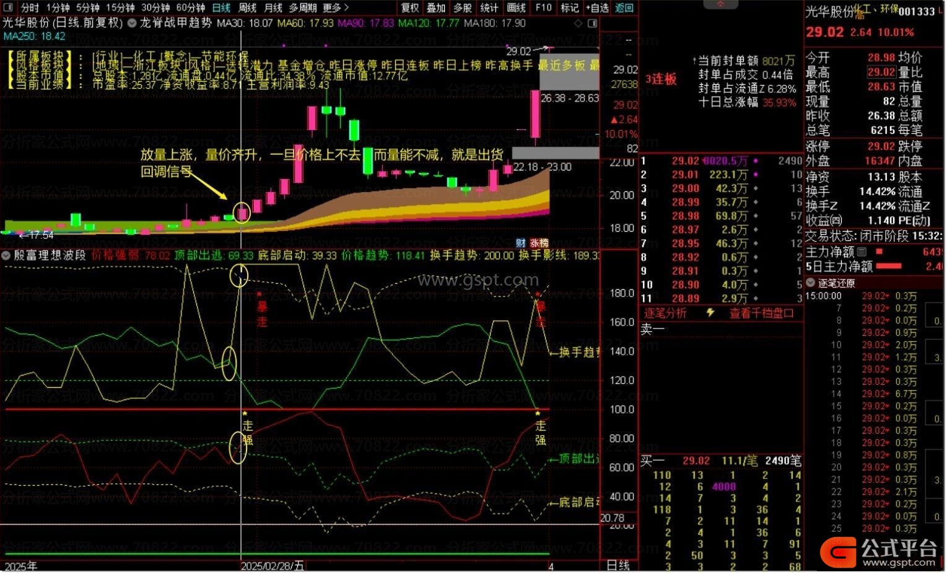Viewport: 947px width, 573px height.
Task: Click the 叠加 overlay button
Action: [x=436, y=7]
